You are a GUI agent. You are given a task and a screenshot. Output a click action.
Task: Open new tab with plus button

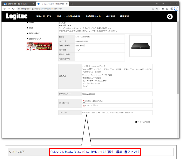pos(72,4)
